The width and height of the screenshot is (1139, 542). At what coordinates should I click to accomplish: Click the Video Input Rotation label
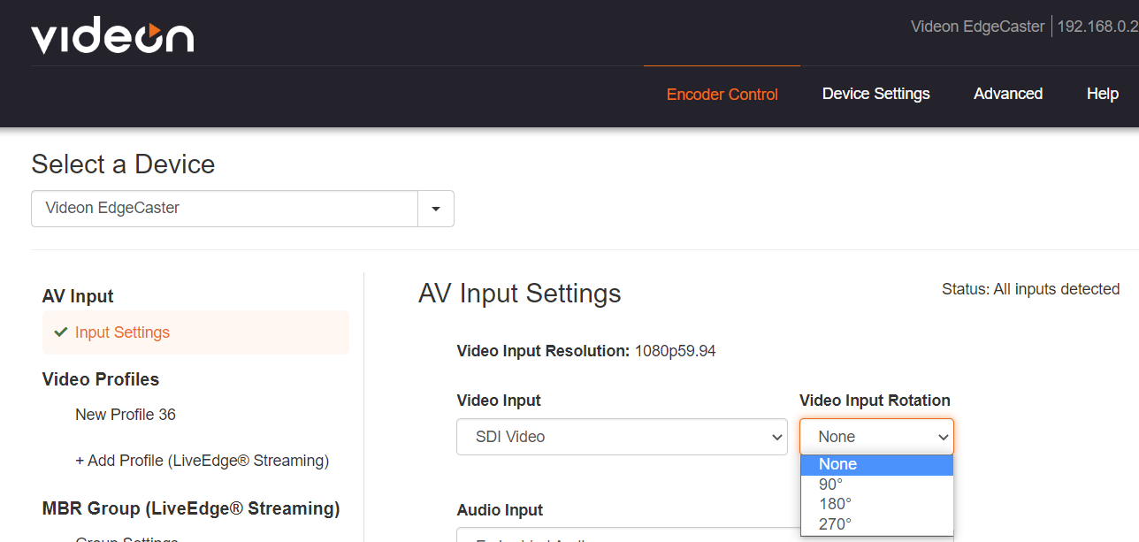875,401
